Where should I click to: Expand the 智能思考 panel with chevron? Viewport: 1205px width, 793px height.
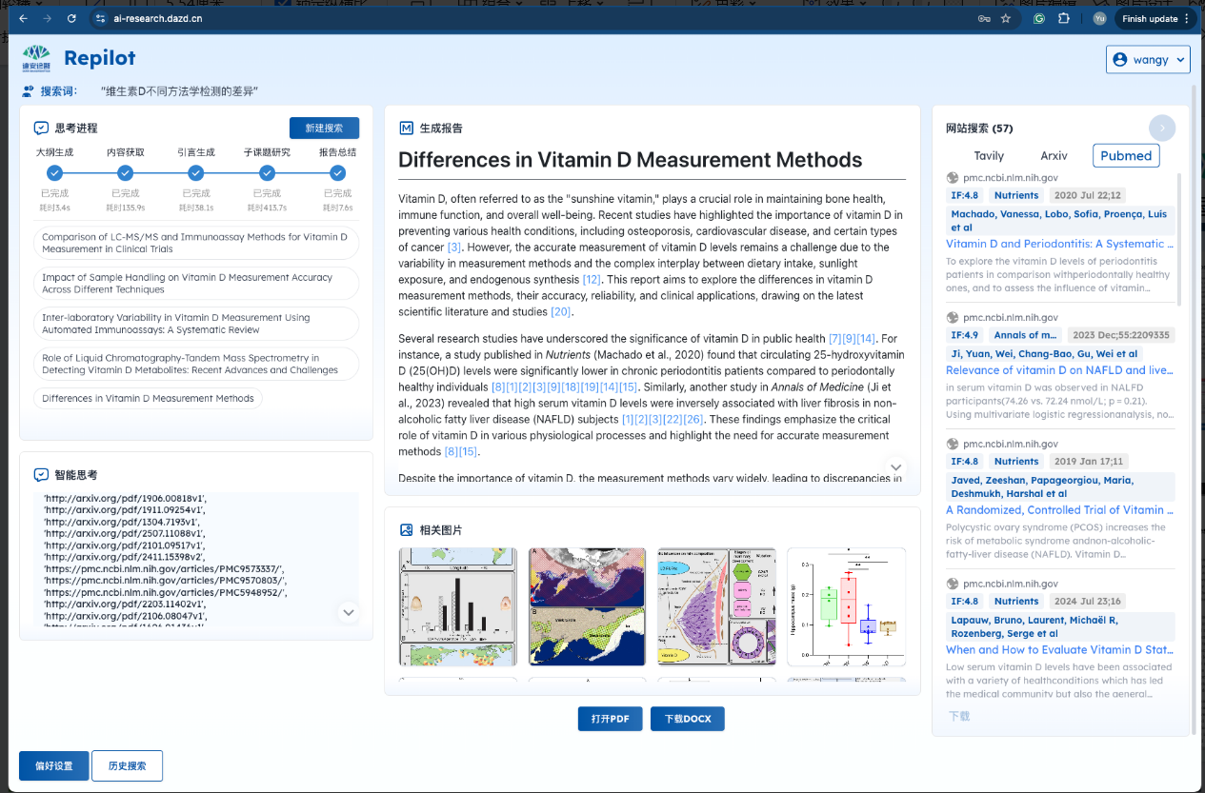click(349, 612)
